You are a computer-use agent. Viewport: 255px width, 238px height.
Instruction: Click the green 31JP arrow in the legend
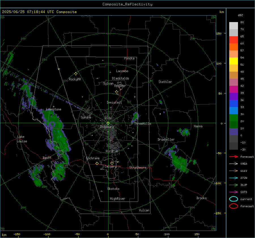tap(233, 185)
